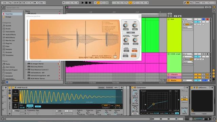The image size is (217, 122).
Task: Open Master output 1/2 dropdown
Action: click(188, 80)
